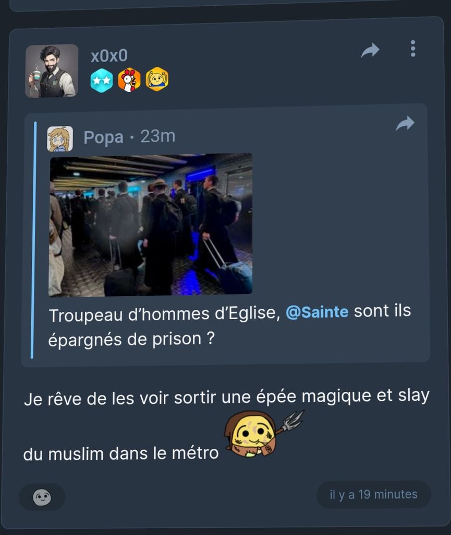Click the "il y a 19 minutes" timestamp
The height and width of the screenshot is (535, 451).
pos(373,494)
